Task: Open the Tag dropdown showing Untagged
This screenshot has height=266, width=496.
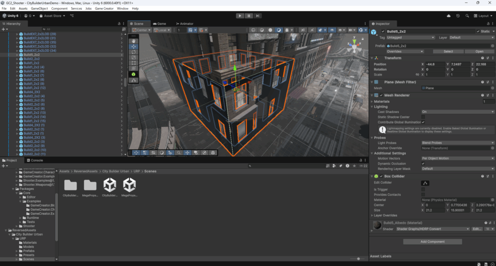Action: coord(410,37)
